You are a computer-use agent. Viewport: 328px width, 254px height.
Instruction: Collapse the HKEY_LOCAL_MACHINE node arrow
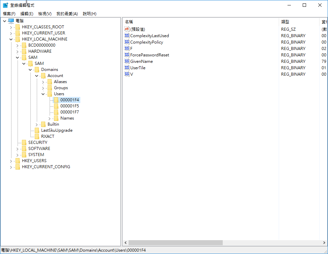(11, 39)
